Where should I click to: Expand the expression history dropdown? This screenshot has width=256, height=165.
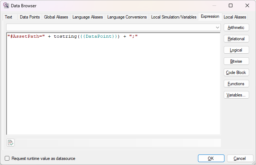coord(218,28)
